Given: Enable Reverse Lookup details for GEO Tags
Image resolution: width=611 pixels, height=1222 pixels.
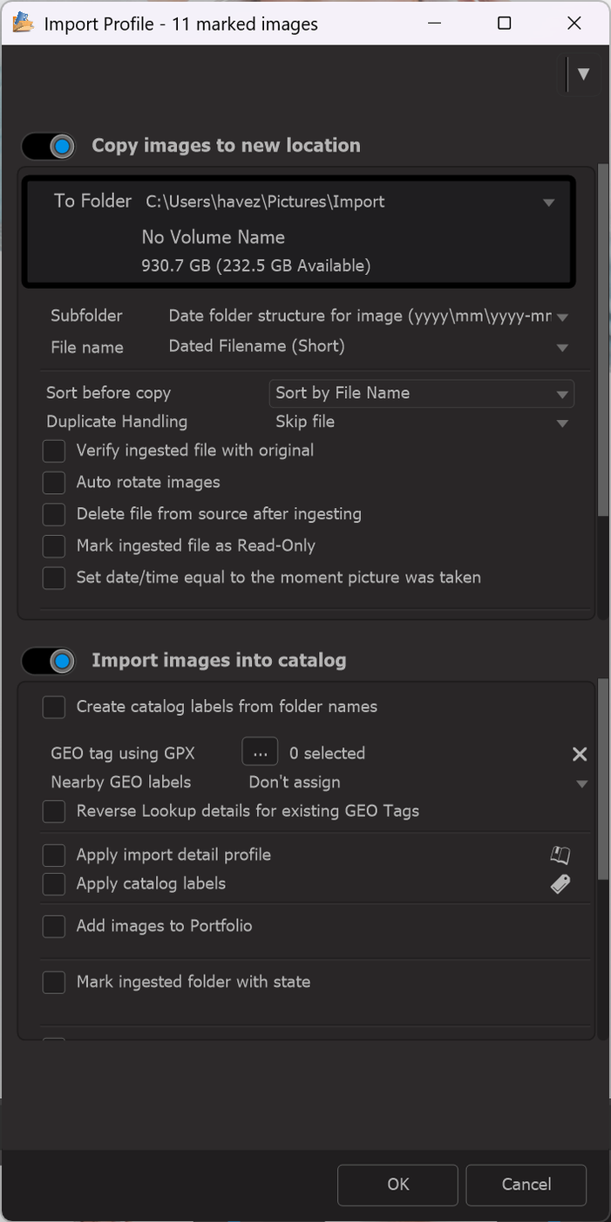Looking at the screenshot, I should [54, 812].
